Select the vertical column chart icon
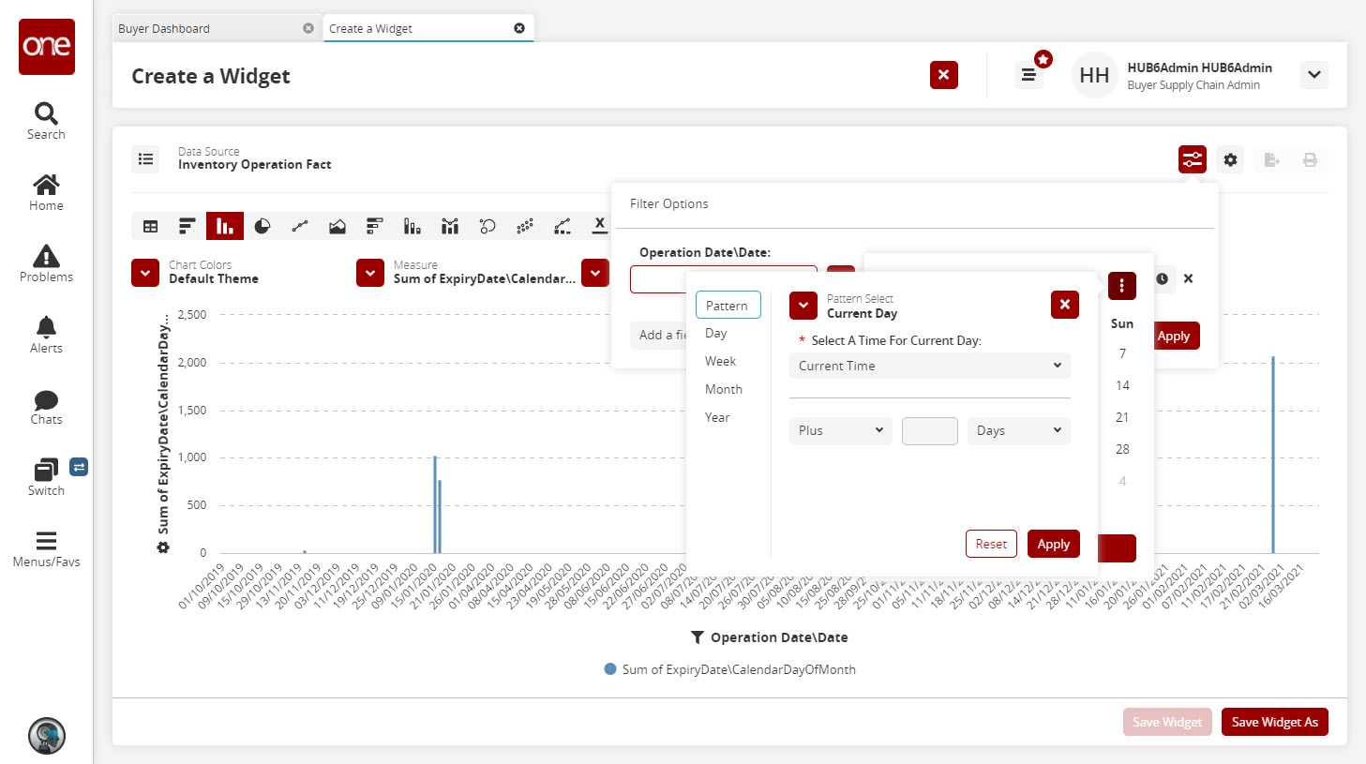This screenshot has height=764, width=1366. tap(225, 226)
